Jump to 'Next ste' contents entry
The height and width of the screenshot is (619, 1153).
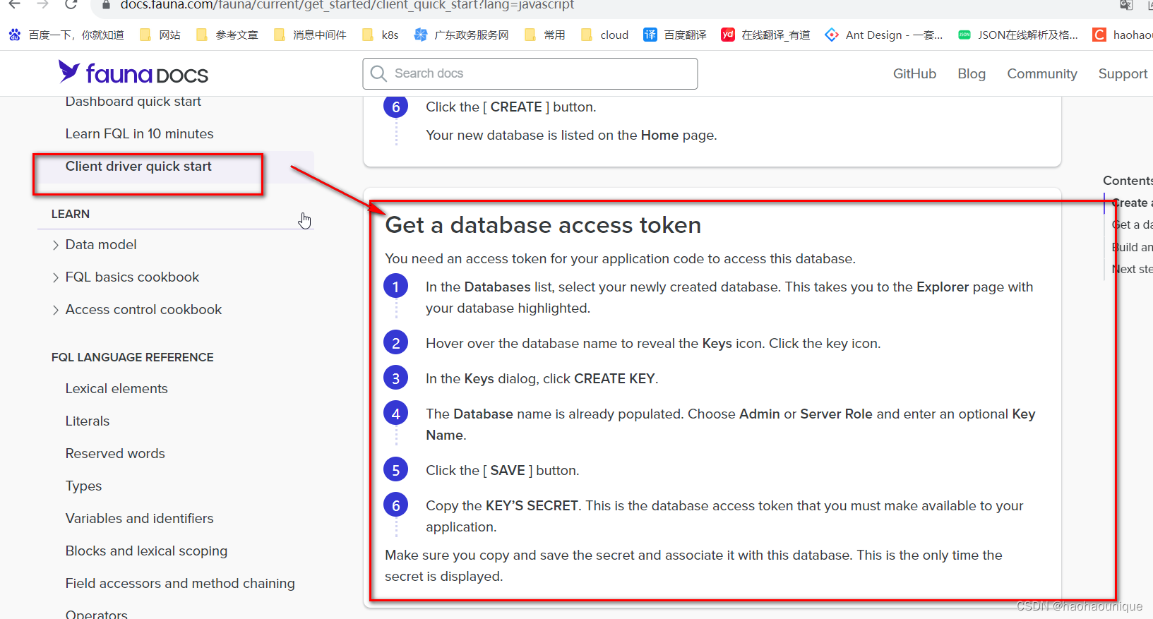click(1132, 269)
